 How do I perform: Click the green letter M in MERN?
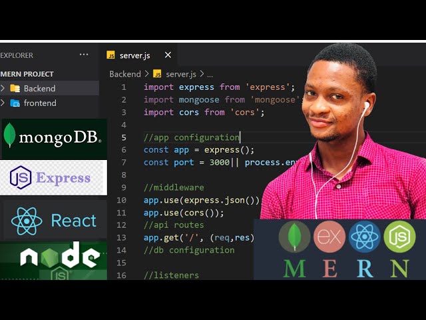[x=294, y=269]
